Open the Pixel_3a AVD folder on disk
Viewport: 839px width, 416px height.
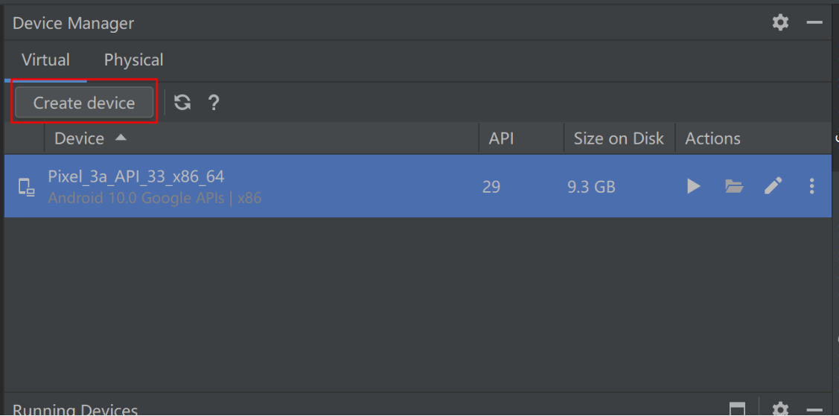click(734, 186)
